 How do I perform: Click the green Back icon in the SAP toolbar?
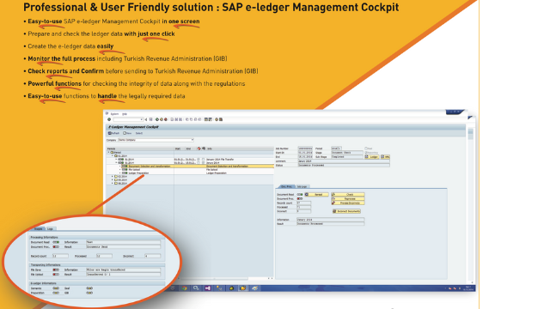[x=157, y=119]
